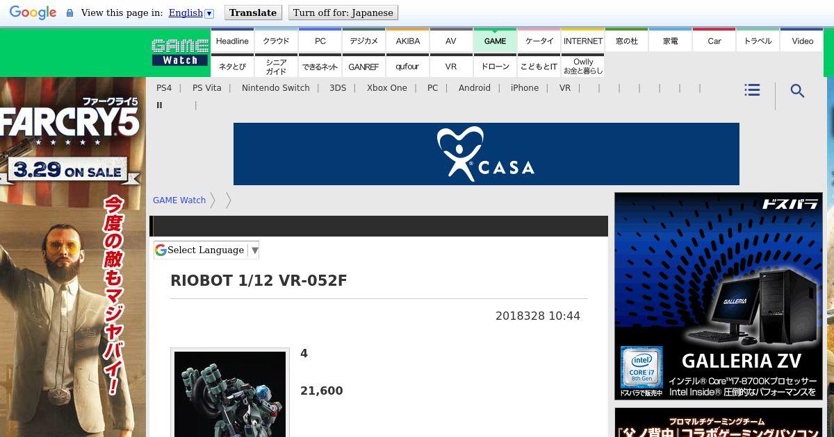Open the GAME Watch logo home link
Image resolution: width=834 pixels, height=437 pixels.
180,52
